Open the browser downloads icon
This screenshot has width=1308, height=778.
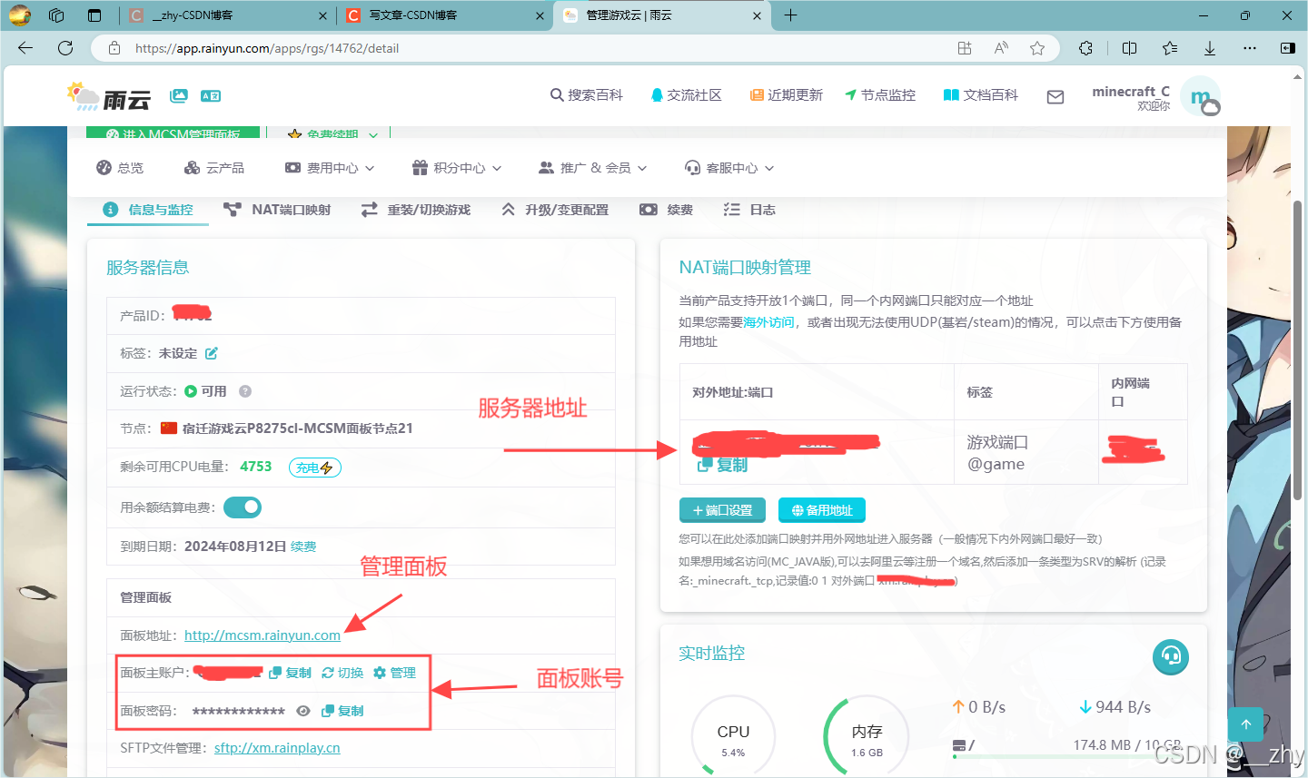[1210, 48]
